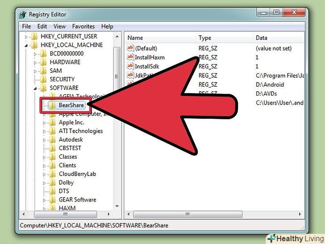Viewport: 325px width, 244px height.
Task: Select the BearShare folder icon
Action: coord(52,105)
